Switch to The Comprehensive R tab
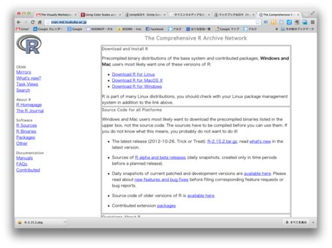 tap(279, 15)
